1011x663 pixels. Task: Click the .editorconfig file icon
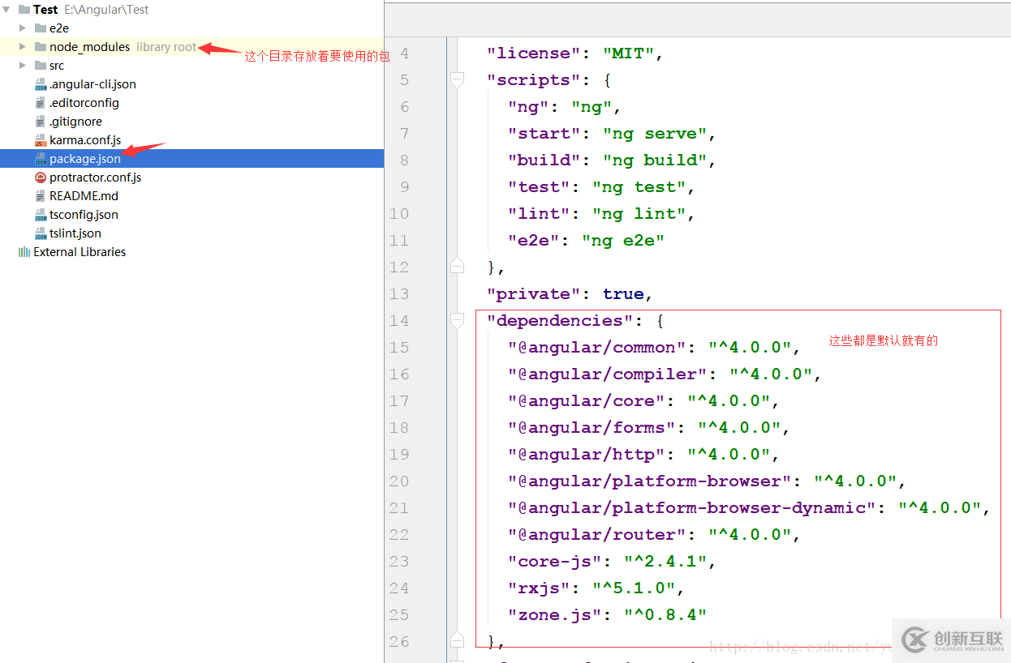point(41,103)
